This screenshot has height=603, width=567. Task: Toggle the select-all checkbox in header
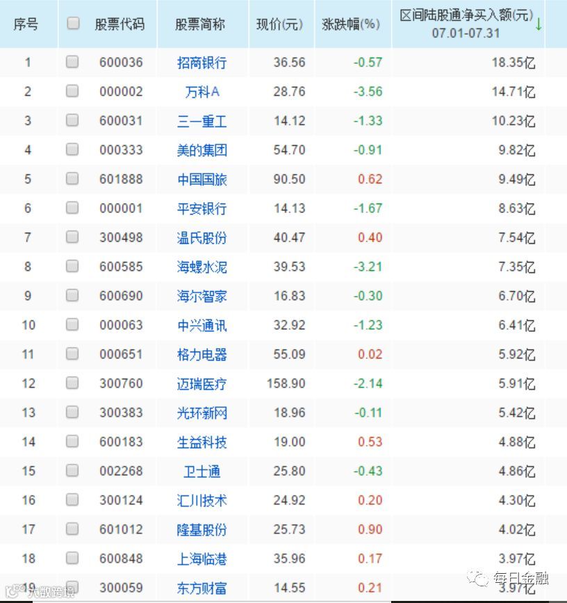tap(73, 24)
